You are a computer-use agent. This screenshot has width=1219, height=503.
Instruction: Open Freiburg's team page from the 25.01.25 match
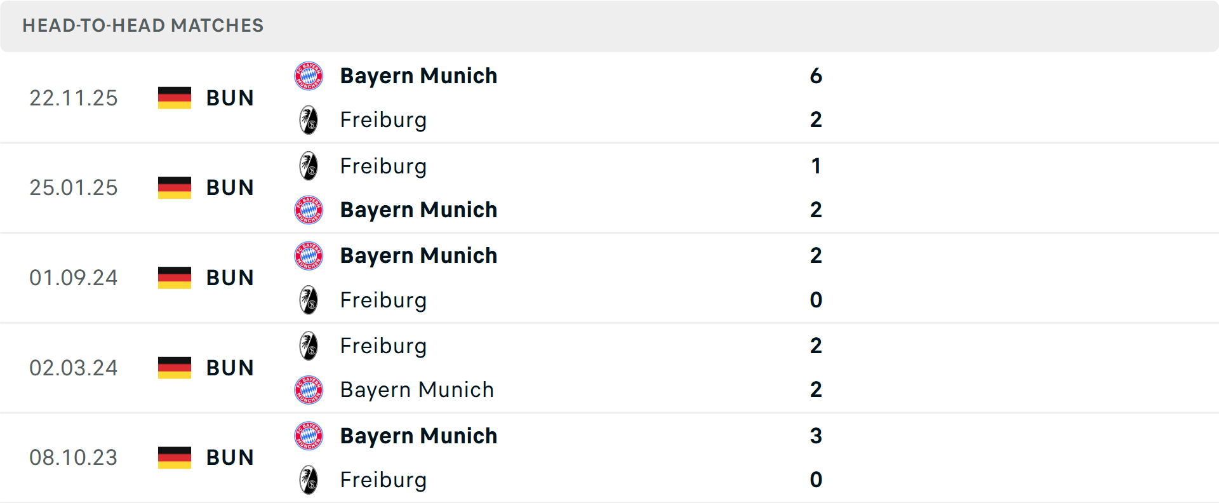click(383, 166)
